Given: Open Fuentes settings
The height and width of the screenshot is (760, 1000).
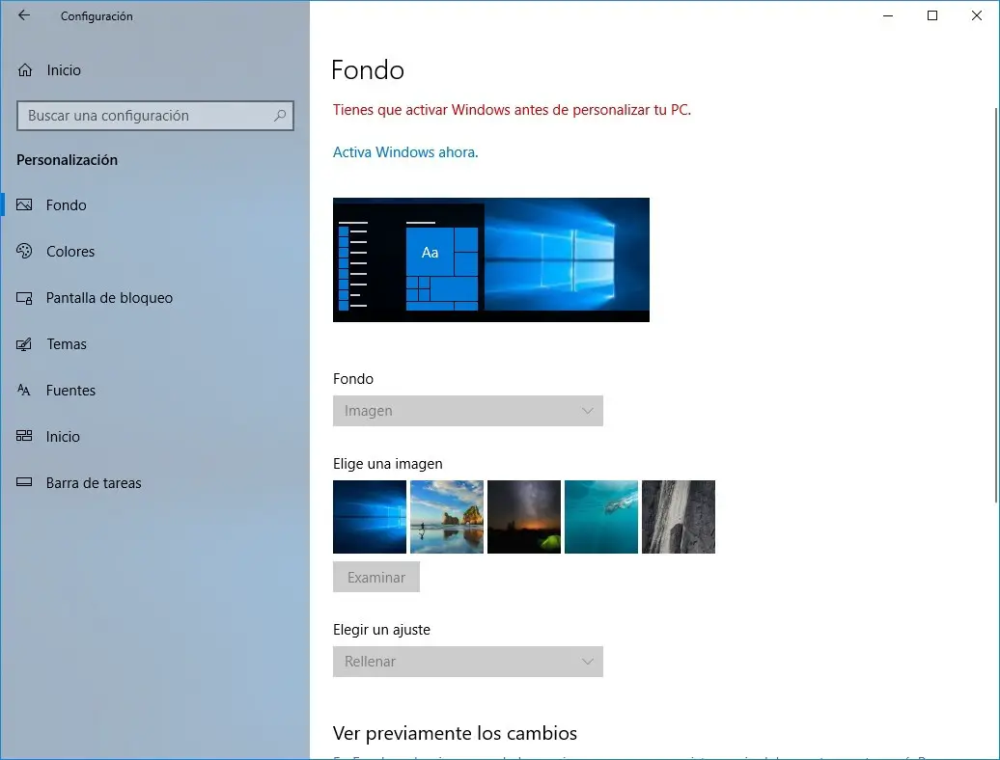Looking at the screenshot, I should click(70, 391).
